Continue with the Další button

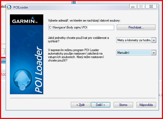coord(100,105)
